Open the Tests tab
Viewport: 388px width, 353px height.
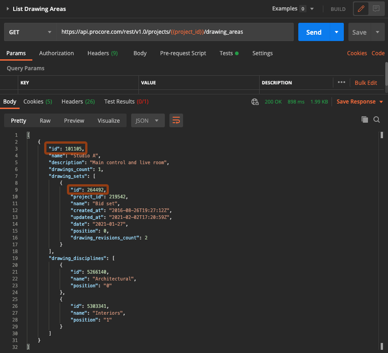click(x=229, y=53)
